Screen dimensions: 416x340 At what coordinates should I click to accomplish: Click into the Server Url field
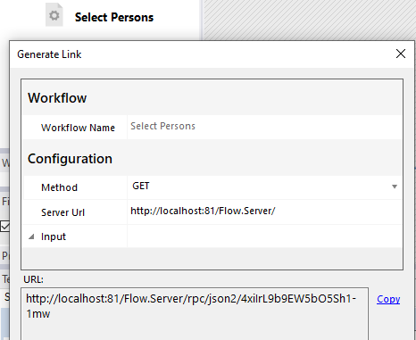pyautogui.click(x=264, y=211)
